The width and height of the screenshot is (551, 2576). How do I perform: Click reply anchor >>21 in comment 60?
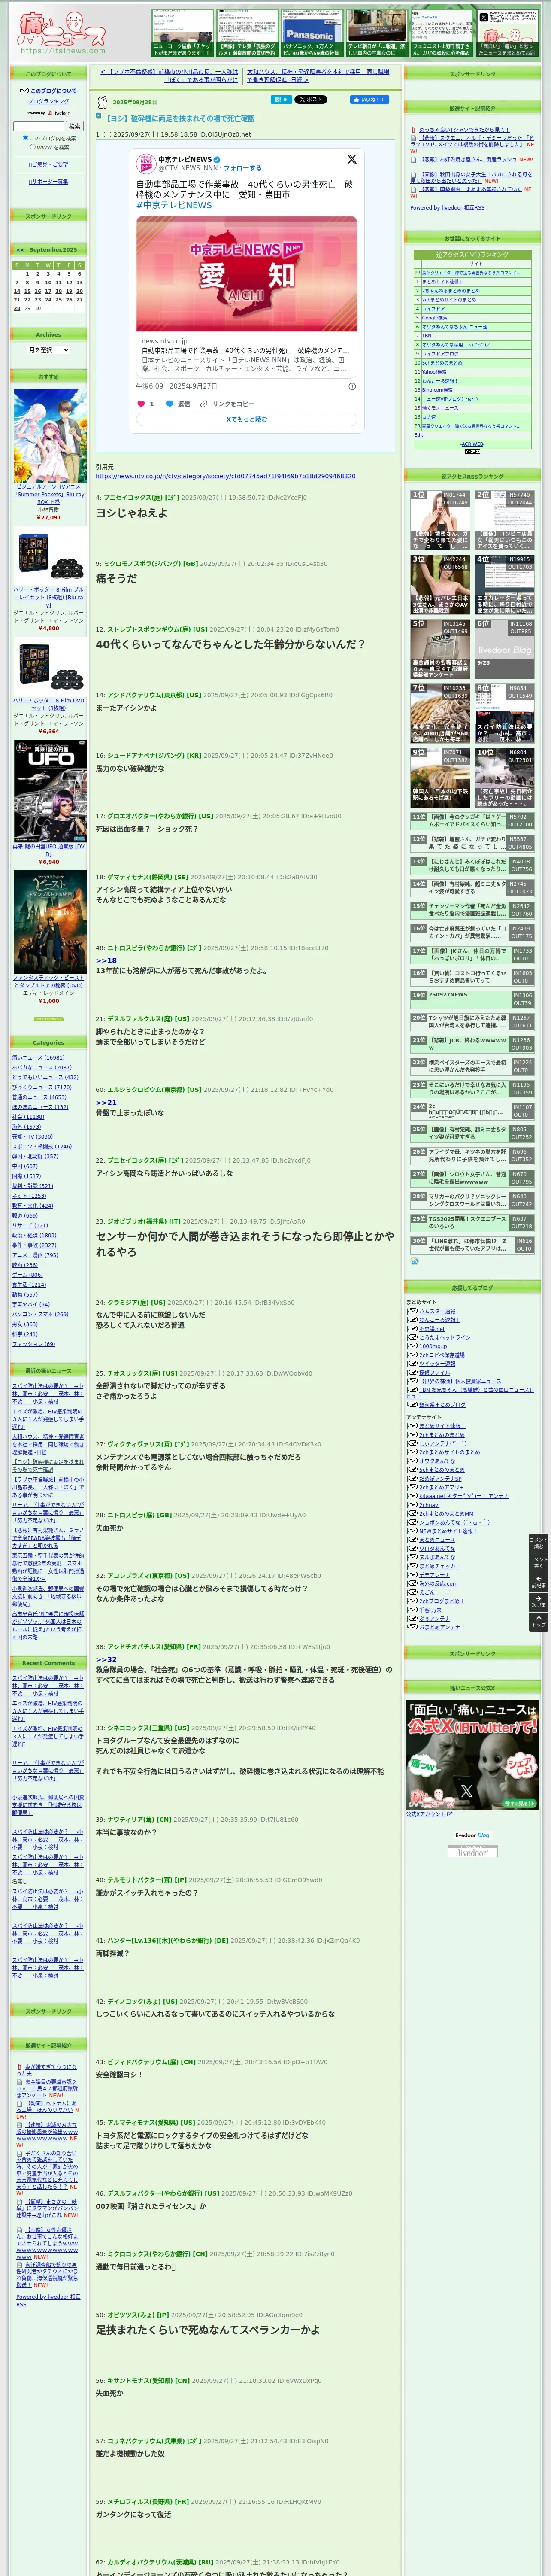tap(106, 1102)
